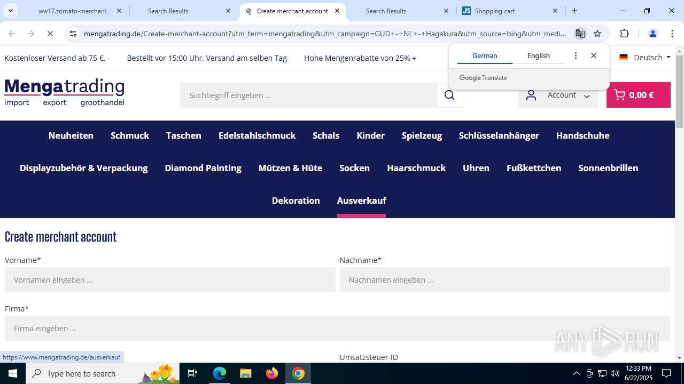Select English in Translate popup
Viewport: 684px width, 384px height.
point(539,55)
